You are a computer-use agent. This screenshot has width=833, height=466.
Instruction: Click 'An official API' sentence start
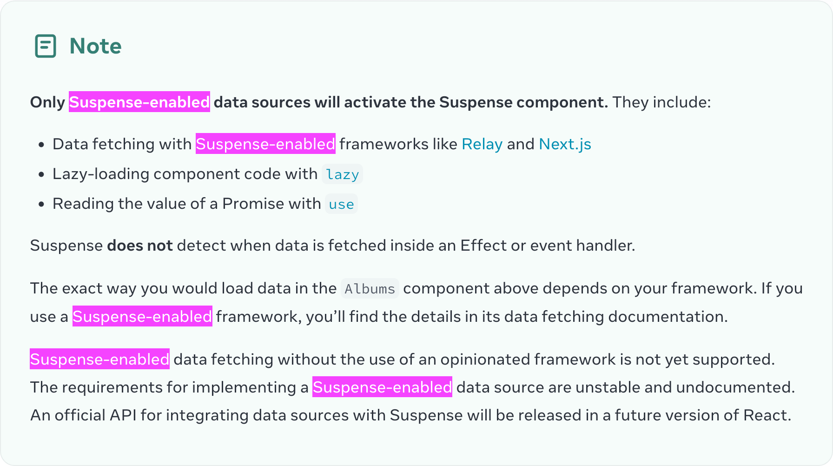tap(84, 415)
